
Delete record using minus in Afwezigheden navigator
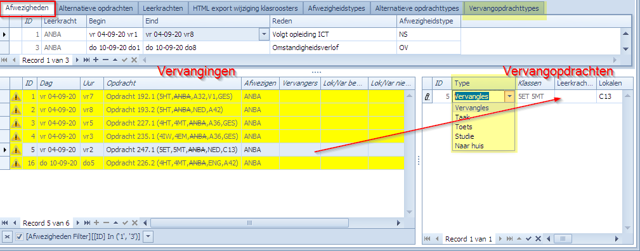(106, 60)
